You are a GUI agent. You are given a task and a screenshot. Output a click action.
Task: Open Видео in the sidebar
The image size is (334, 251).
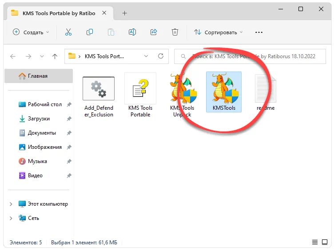pos(31,175)
